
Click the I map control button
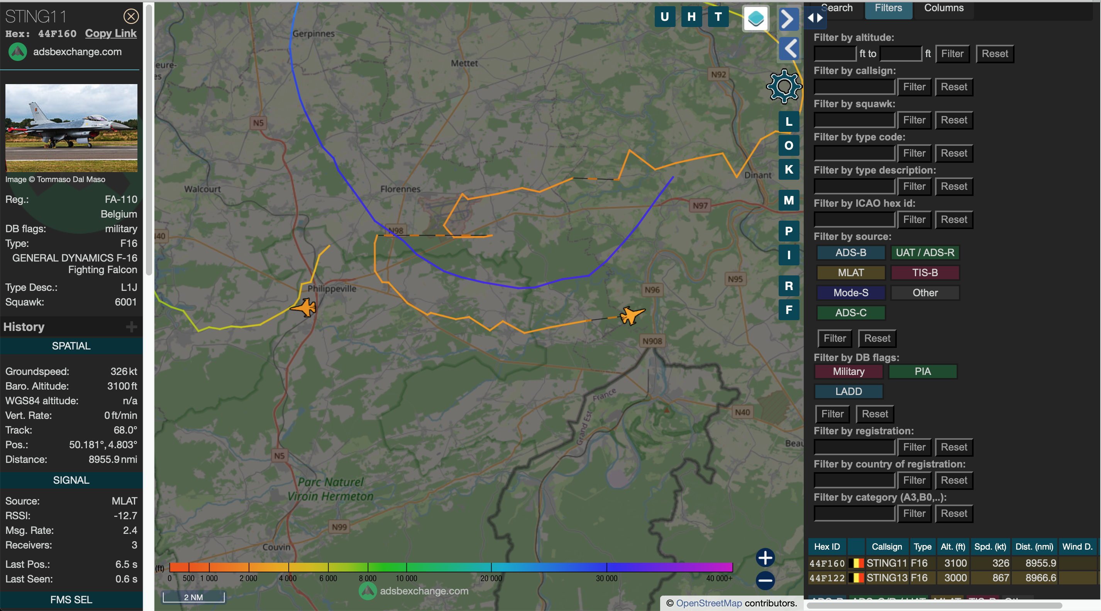pyautogui.click(x=789, y=255)
